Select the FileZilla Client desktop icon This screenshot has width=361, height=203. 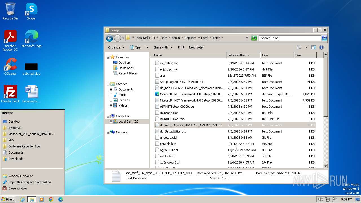[x=10, y=94]
